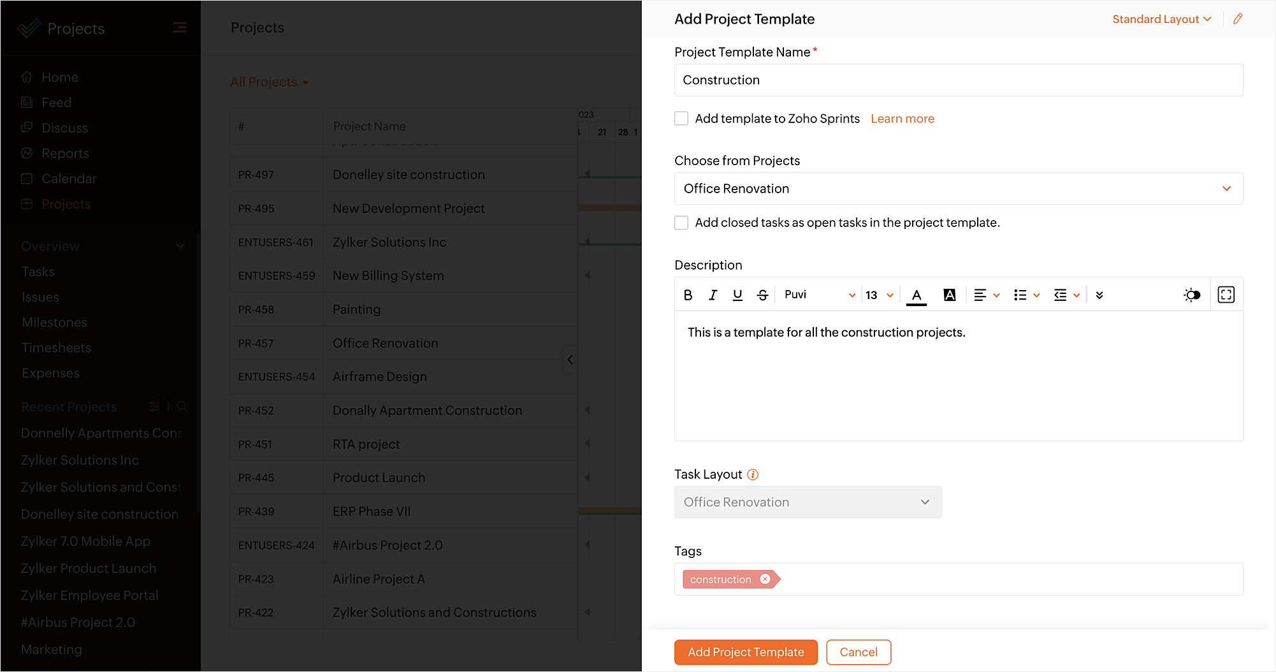Viewport: 1276px width, 672px height.
Task: Toggle underline formatting icon
Action: pyautogui.click(x=737, y=295)
